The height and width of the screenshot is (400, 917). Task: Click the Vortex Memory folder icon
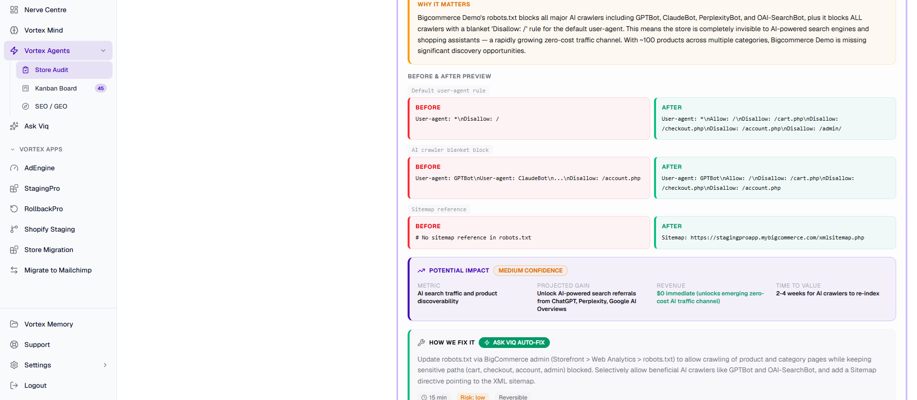(x=14, y=324)
